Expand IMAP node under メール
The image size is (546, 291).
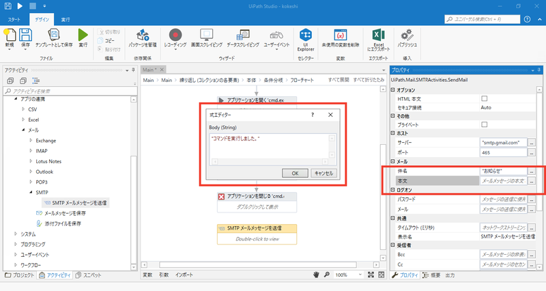tap(31, 151)
